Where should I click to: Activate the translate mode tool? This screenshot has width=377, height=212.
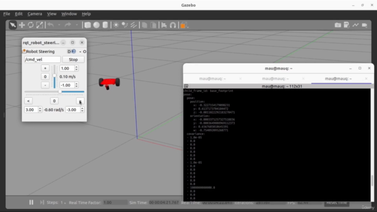pyautogui.click(x=22, y=25)
